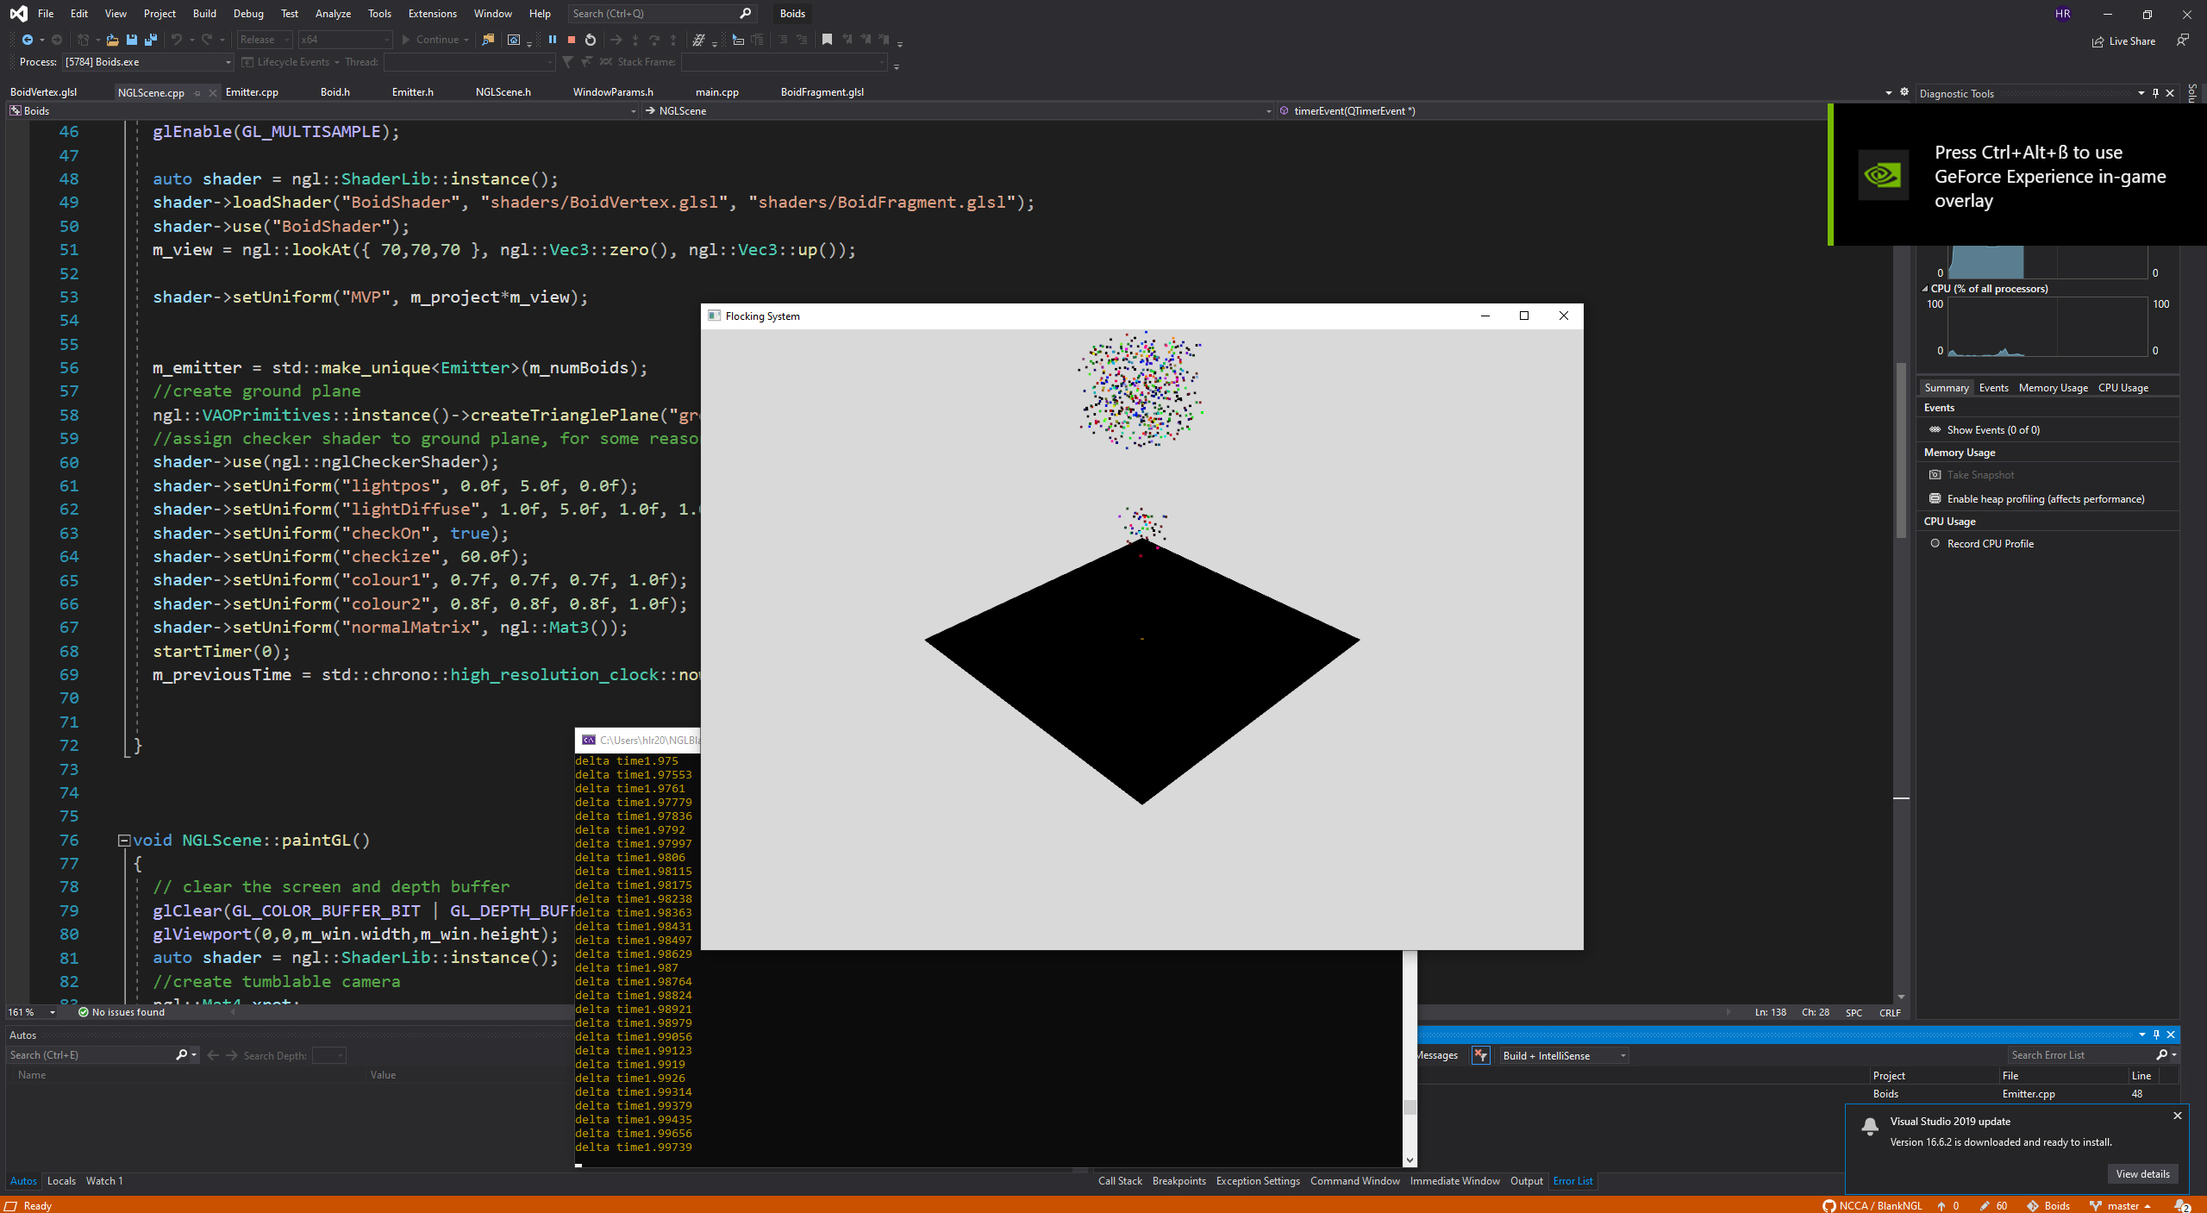2207x1213 pixels.
Task: Open Diagnostic Tools settings gear
Action: tap(1904, 92)
